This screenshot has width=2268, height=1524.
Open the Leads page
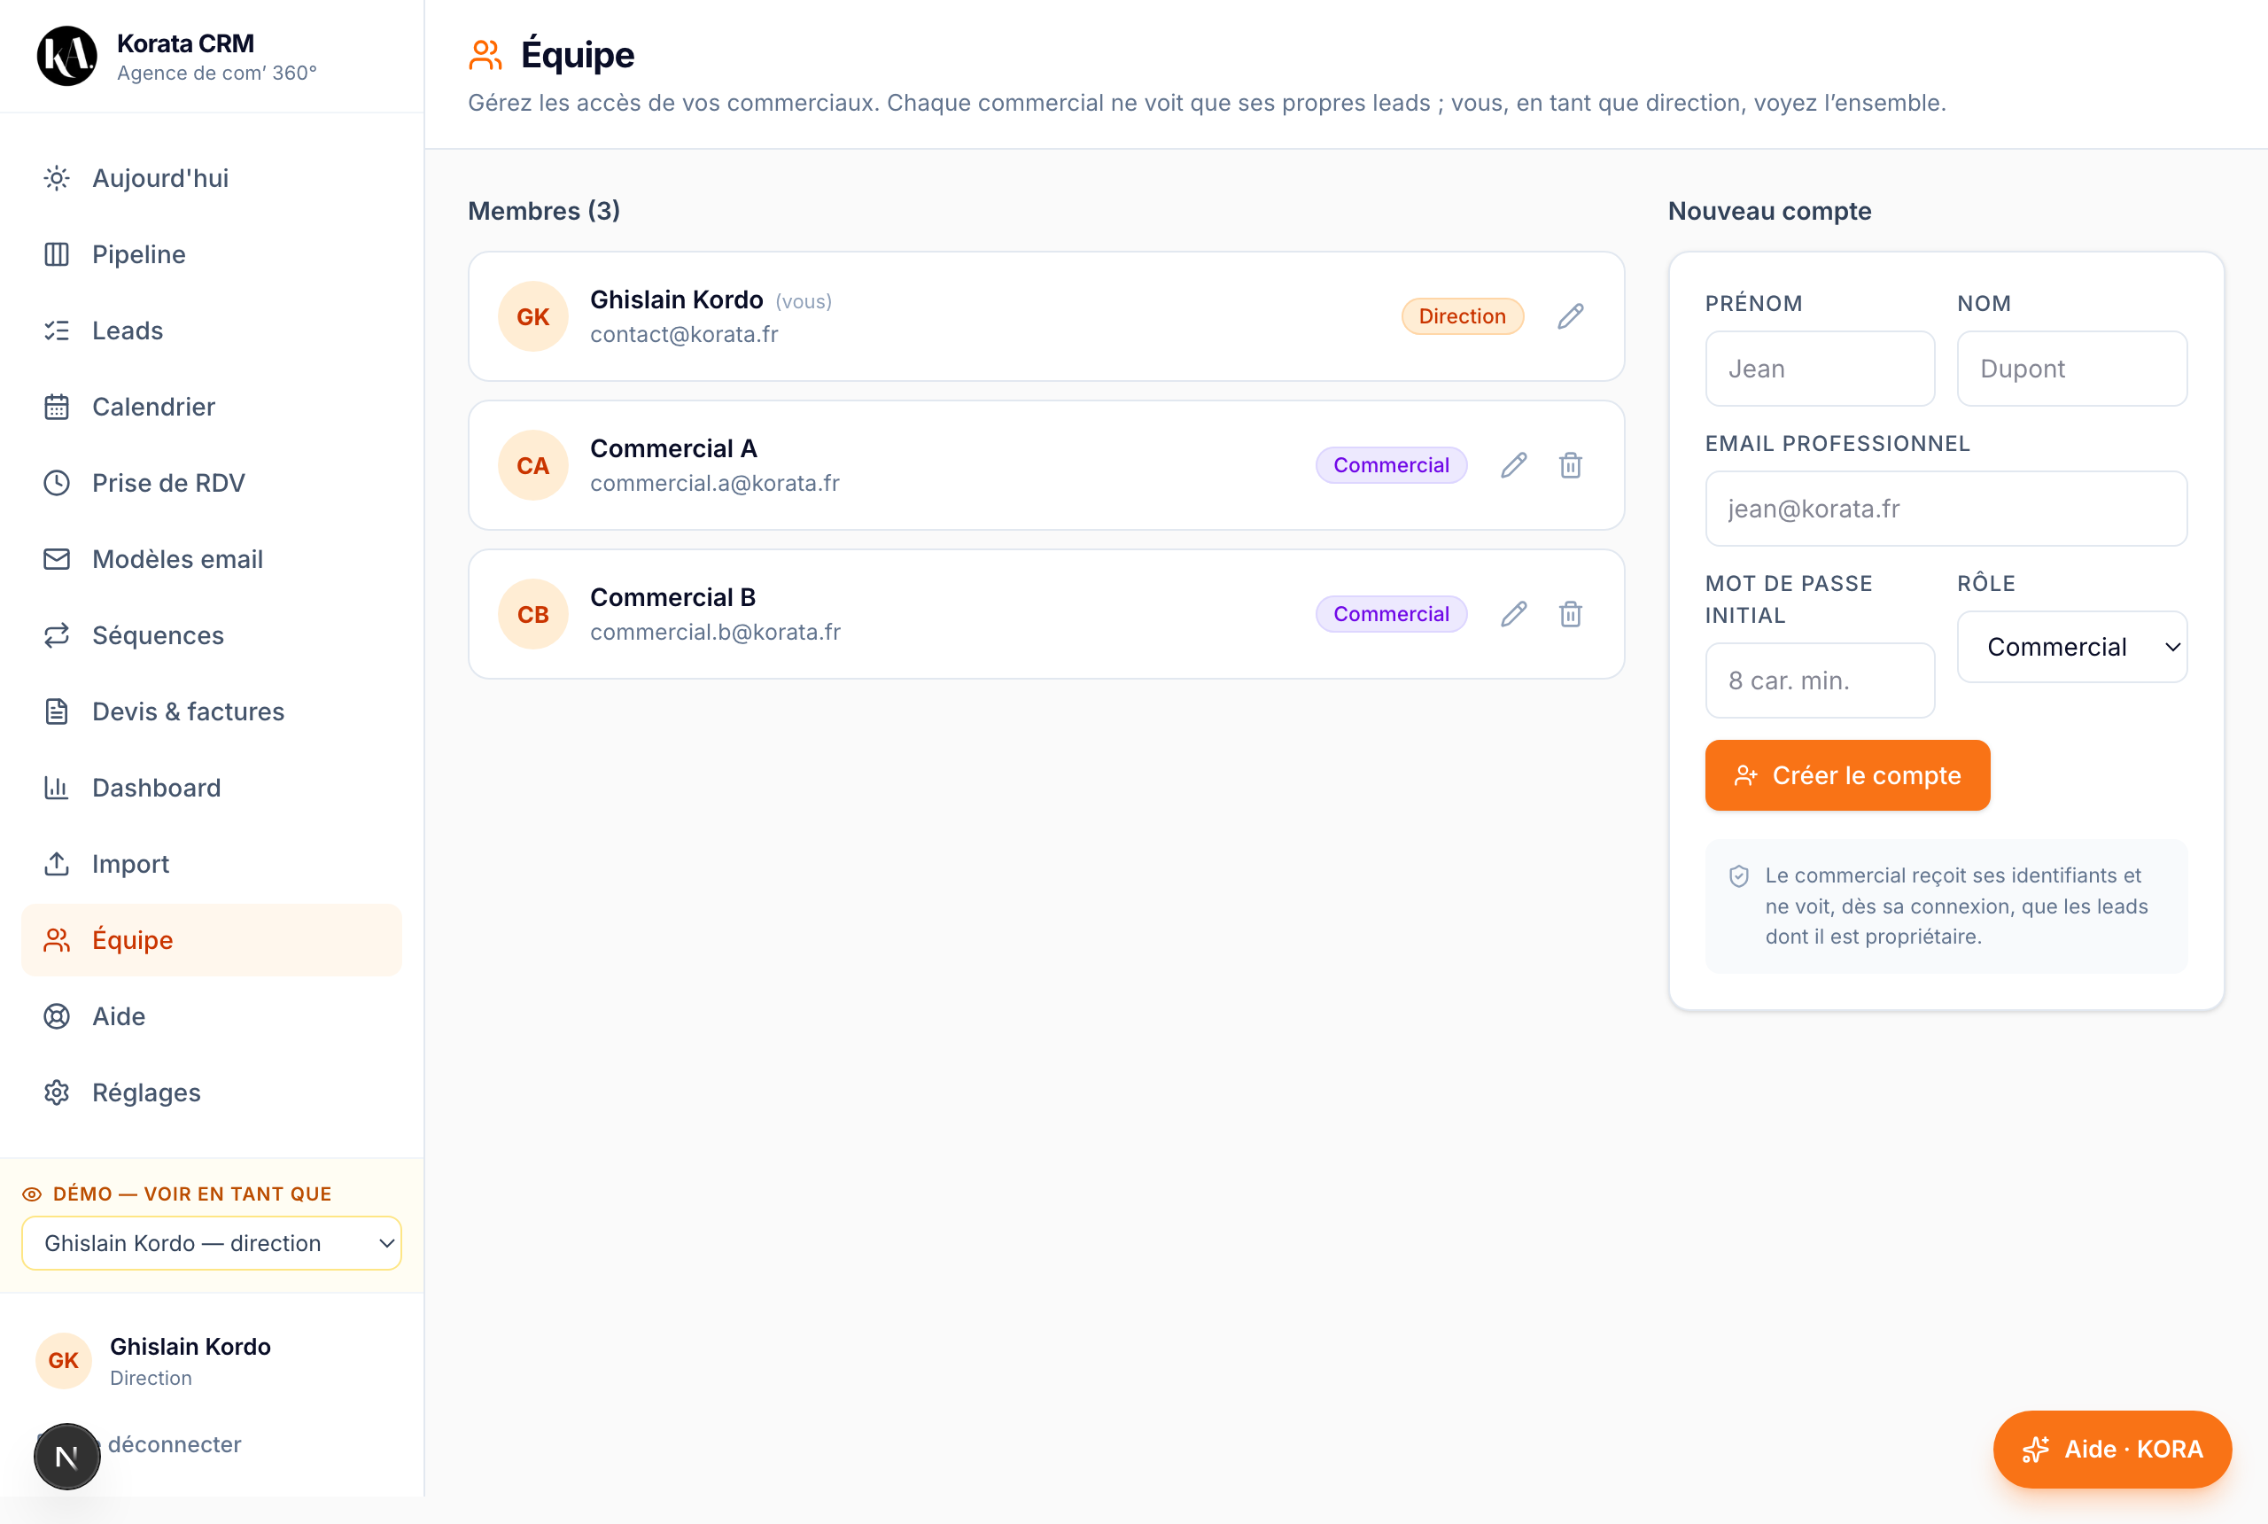(x=211, y=330)
